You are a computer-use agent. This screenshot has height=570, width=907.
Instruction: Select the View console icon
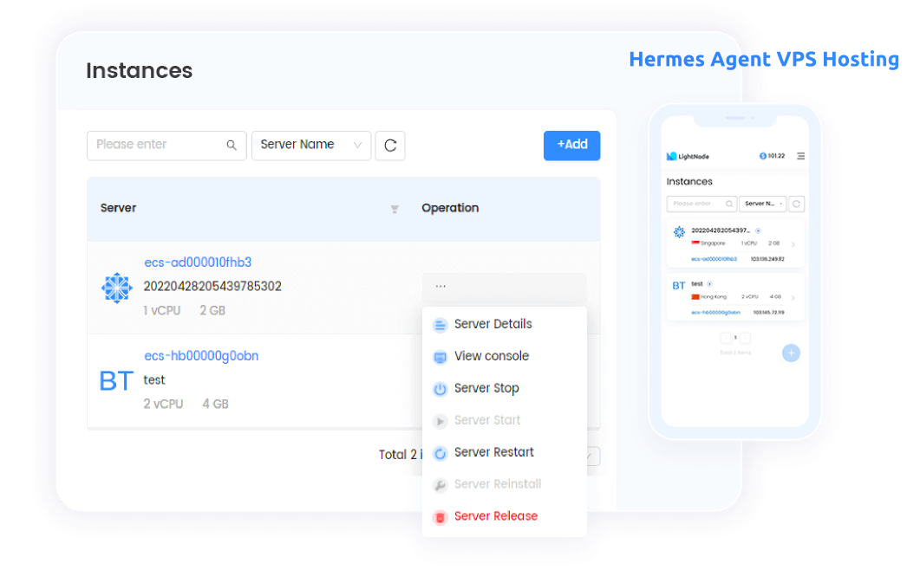tap(440, 356)
